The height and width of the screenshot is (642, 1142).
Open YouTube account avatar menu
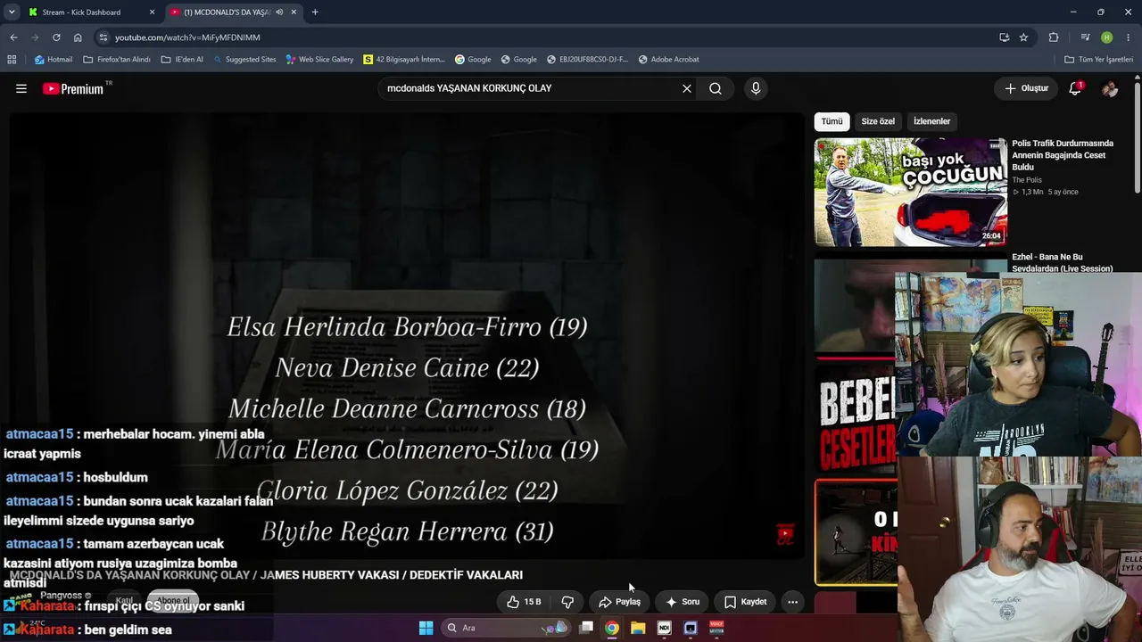(1110, 88)
